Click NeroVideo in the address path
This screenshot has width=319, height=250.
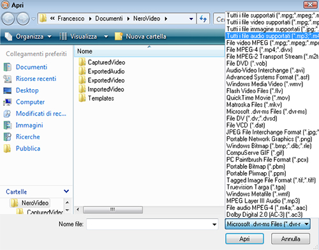pos(147,18)
